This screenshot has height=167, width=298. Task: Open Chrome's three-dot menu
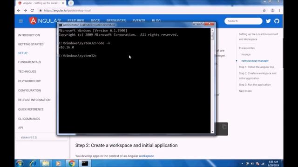[x=279, y=10]
